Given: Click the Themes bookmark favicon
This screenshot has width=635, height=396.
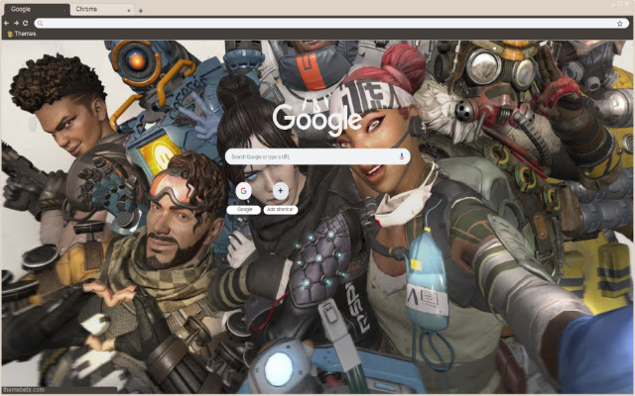Looking at the screenshot, I should click(10, 35).
